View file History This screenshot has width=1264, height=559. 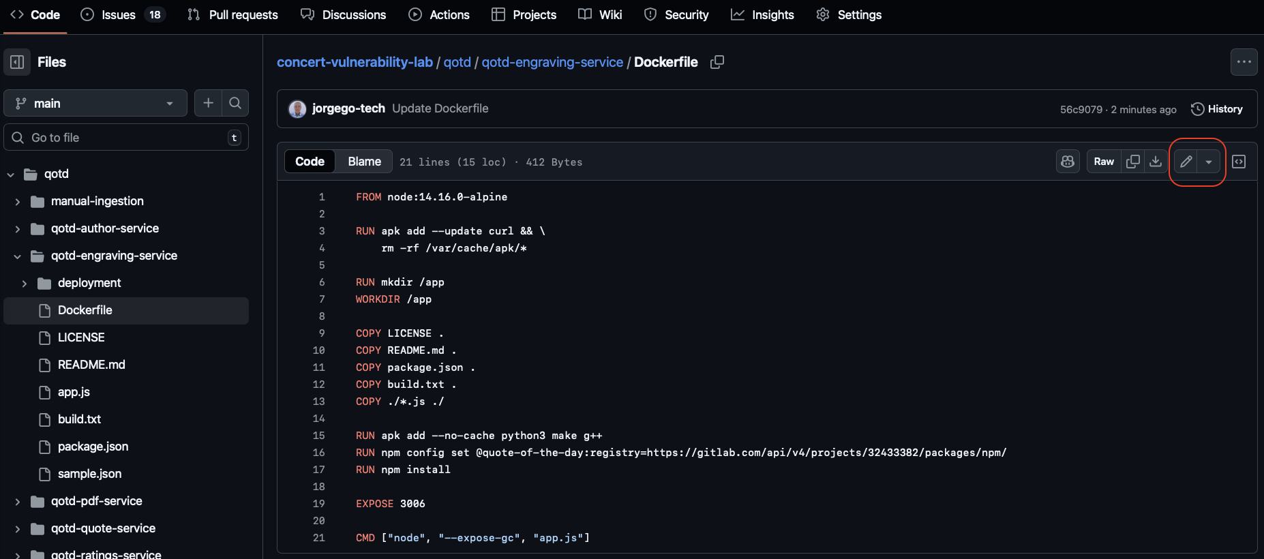(x=1217, y=109)
